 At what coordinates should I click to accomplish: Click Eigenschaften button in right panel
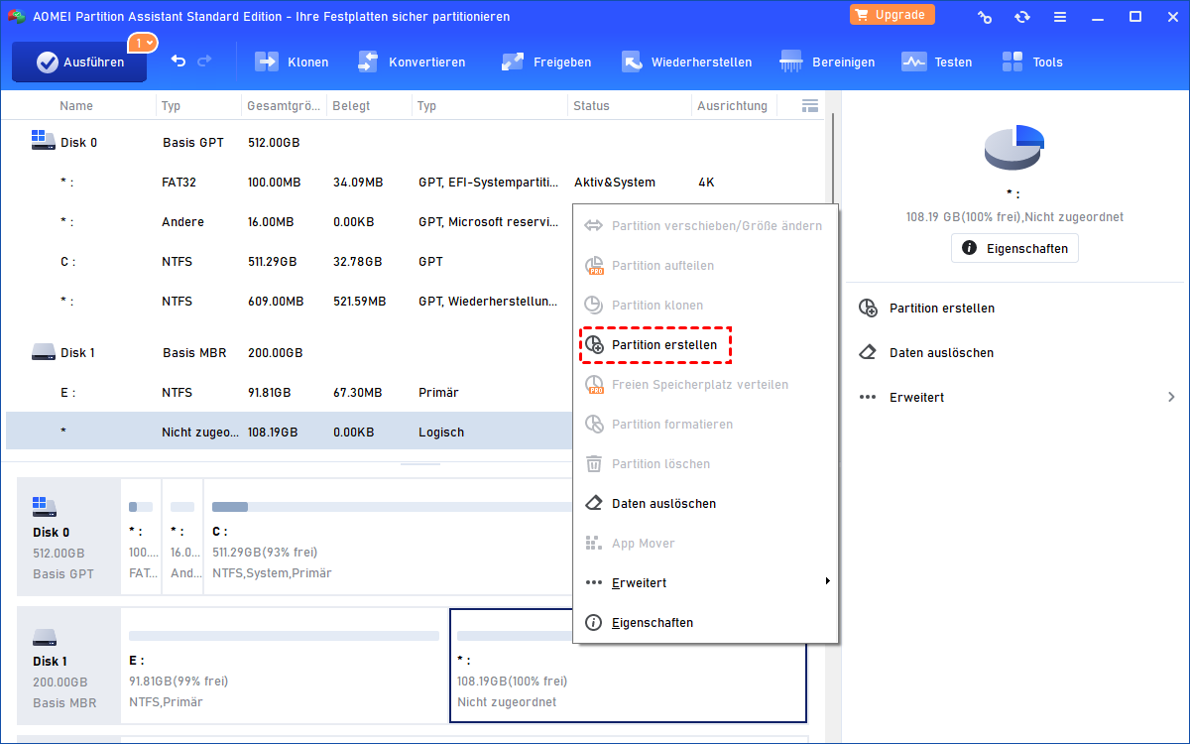point(1014,248)
